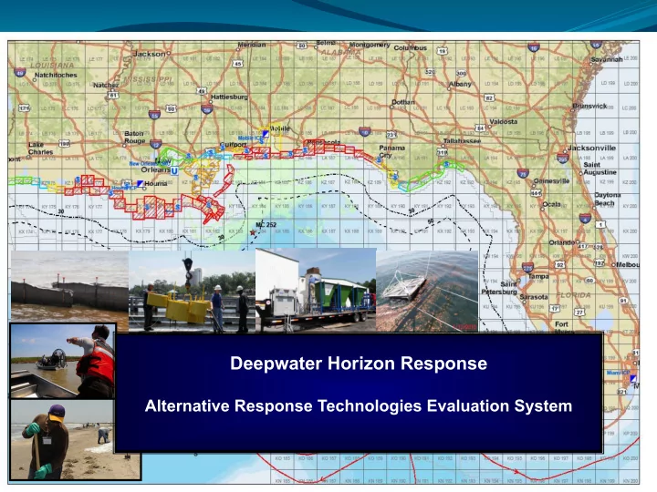Click the Interstate 55 shield north of Baton Rouge
This screenshot has width=657, height=492.
154,114
